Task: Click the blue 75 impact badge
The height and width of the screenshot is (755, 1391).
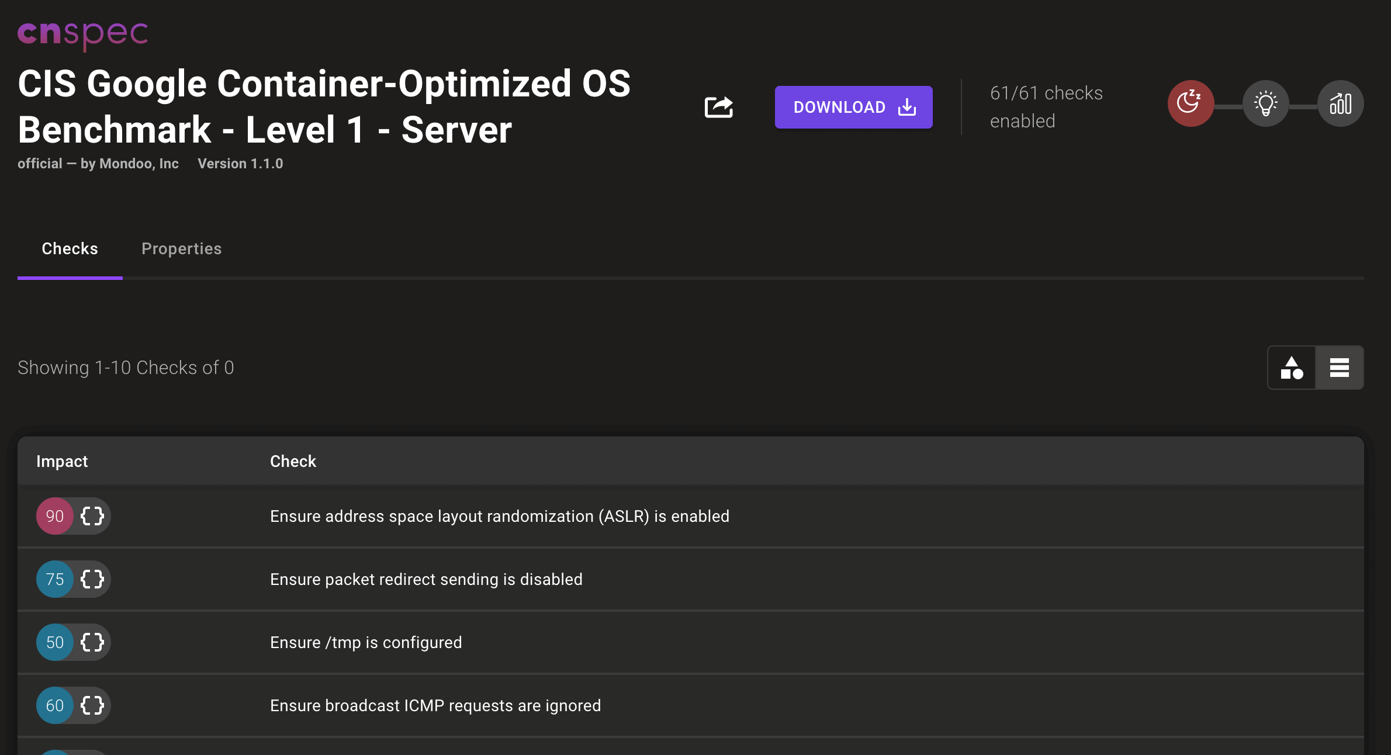Action: (x=55, y=579)
